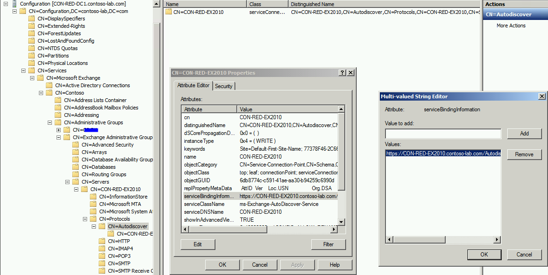The height and width of the screenshot is (275, 548).
Task: Click the CN=Routing Groups folder icon
Action: coord(76,174)
